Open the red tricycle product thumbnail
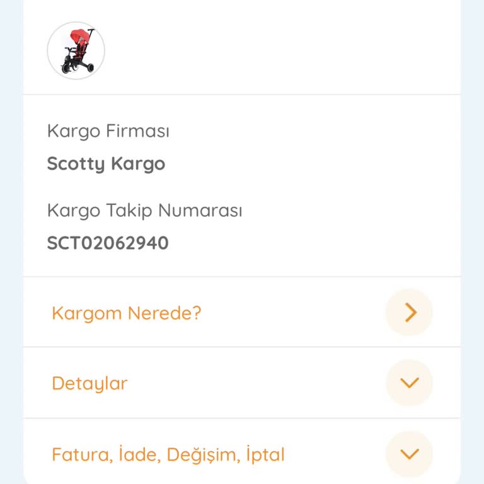 point(76,50)
